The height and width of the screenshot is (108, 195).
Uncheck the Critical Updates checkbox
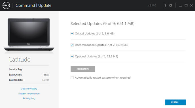[x=72, y=33]
